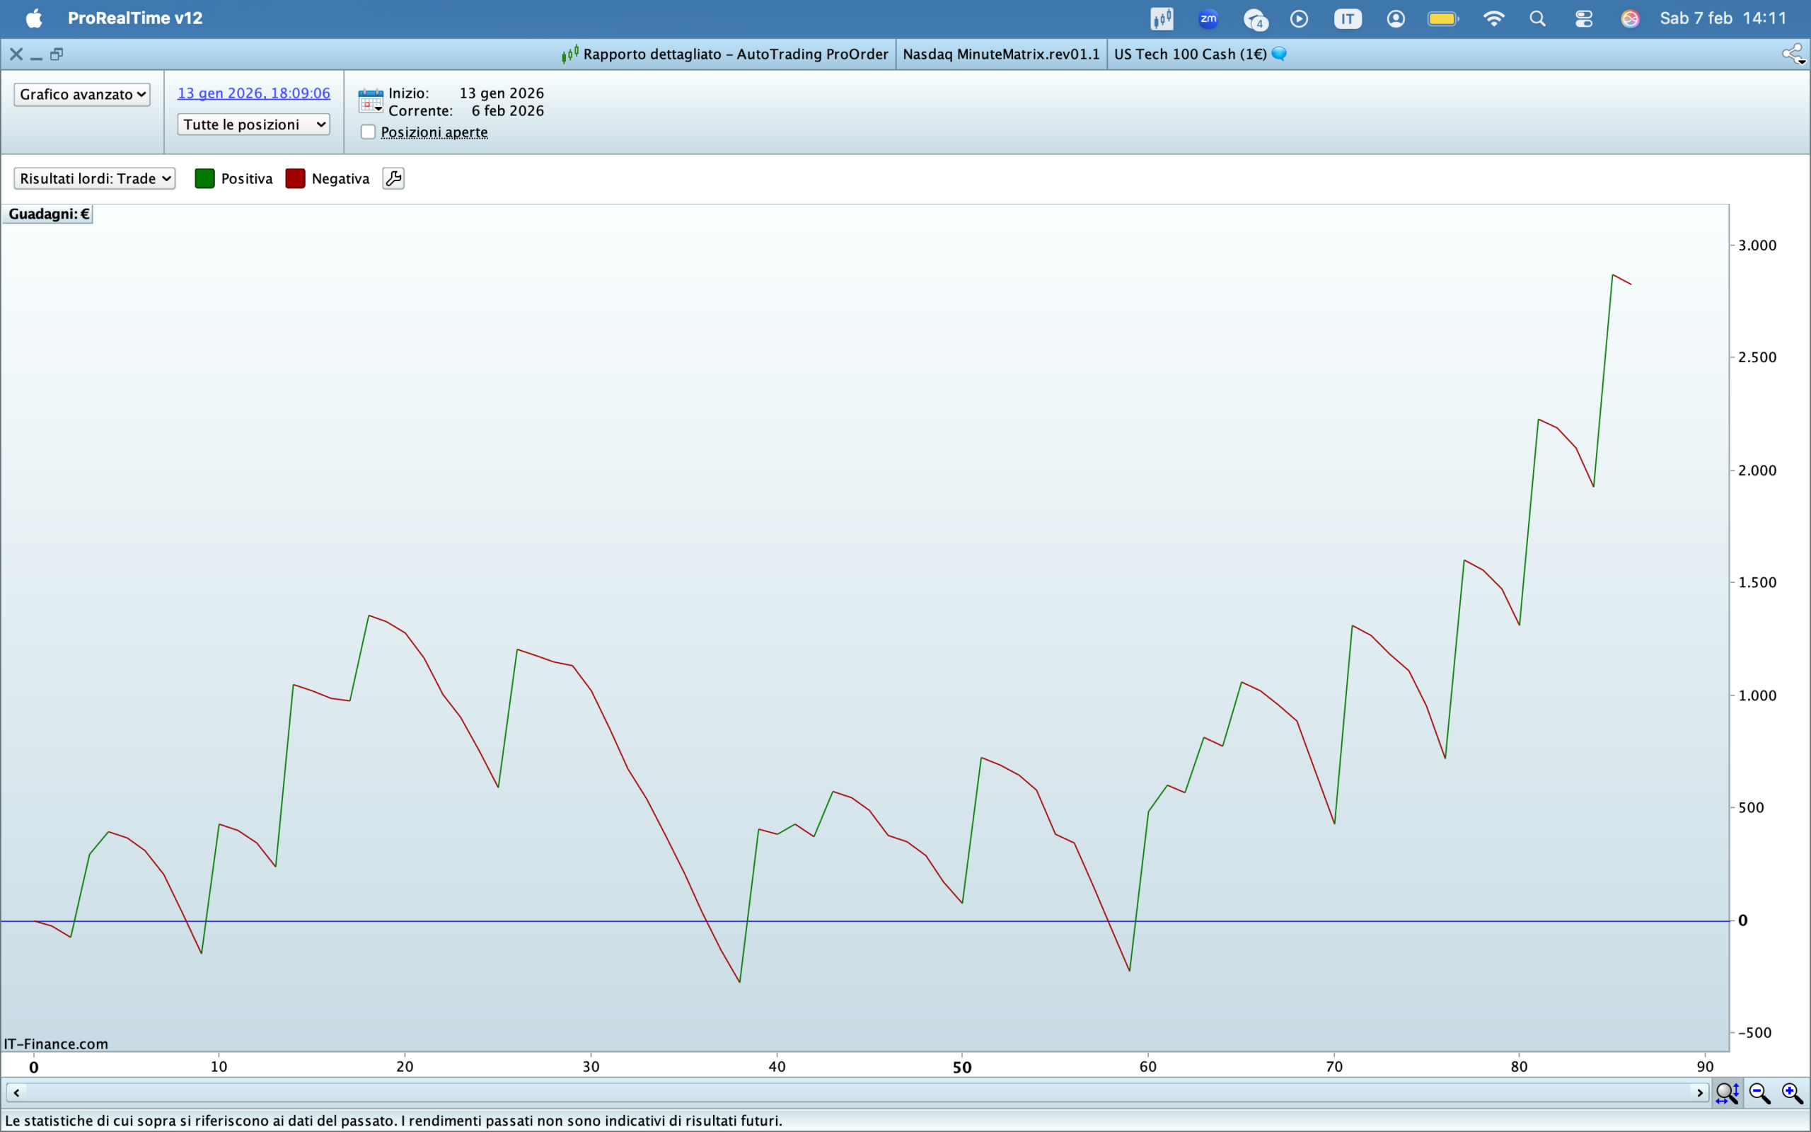
Task: Open the calendar date range icon
Action: 371,101
